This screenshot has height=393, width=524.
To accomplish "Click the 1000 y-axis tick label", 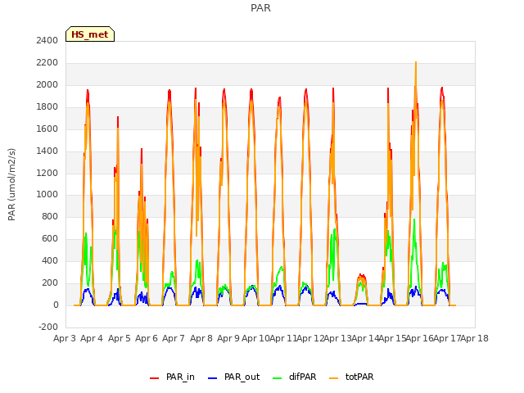I will tap(47, 195).
